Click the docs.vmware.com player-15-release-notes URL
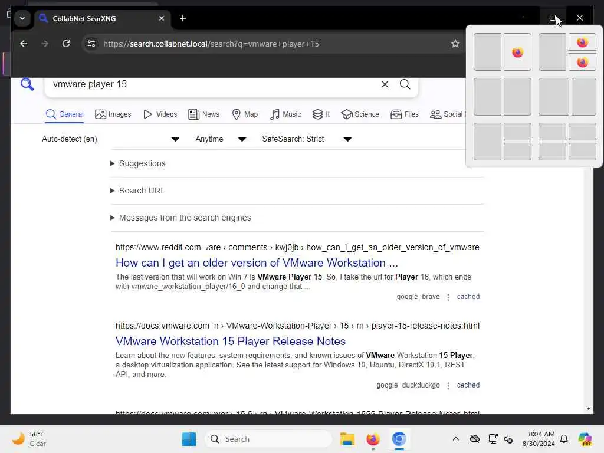This screenshot has width=604, height=453. pos(297,326)
